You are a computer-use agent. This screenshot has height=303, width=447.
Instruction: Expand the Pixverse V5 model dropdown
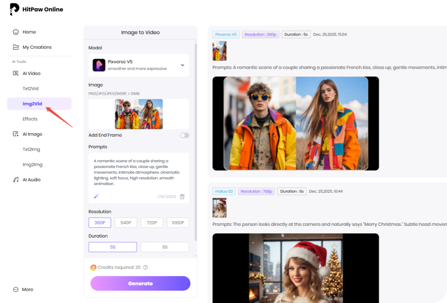click(182, 65)
